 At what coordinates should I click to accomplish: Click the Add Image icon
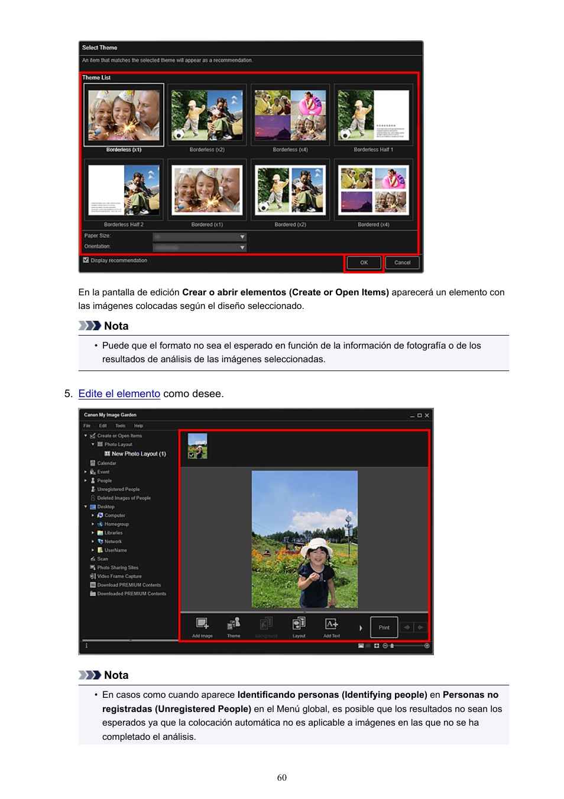tap(202, 624)
